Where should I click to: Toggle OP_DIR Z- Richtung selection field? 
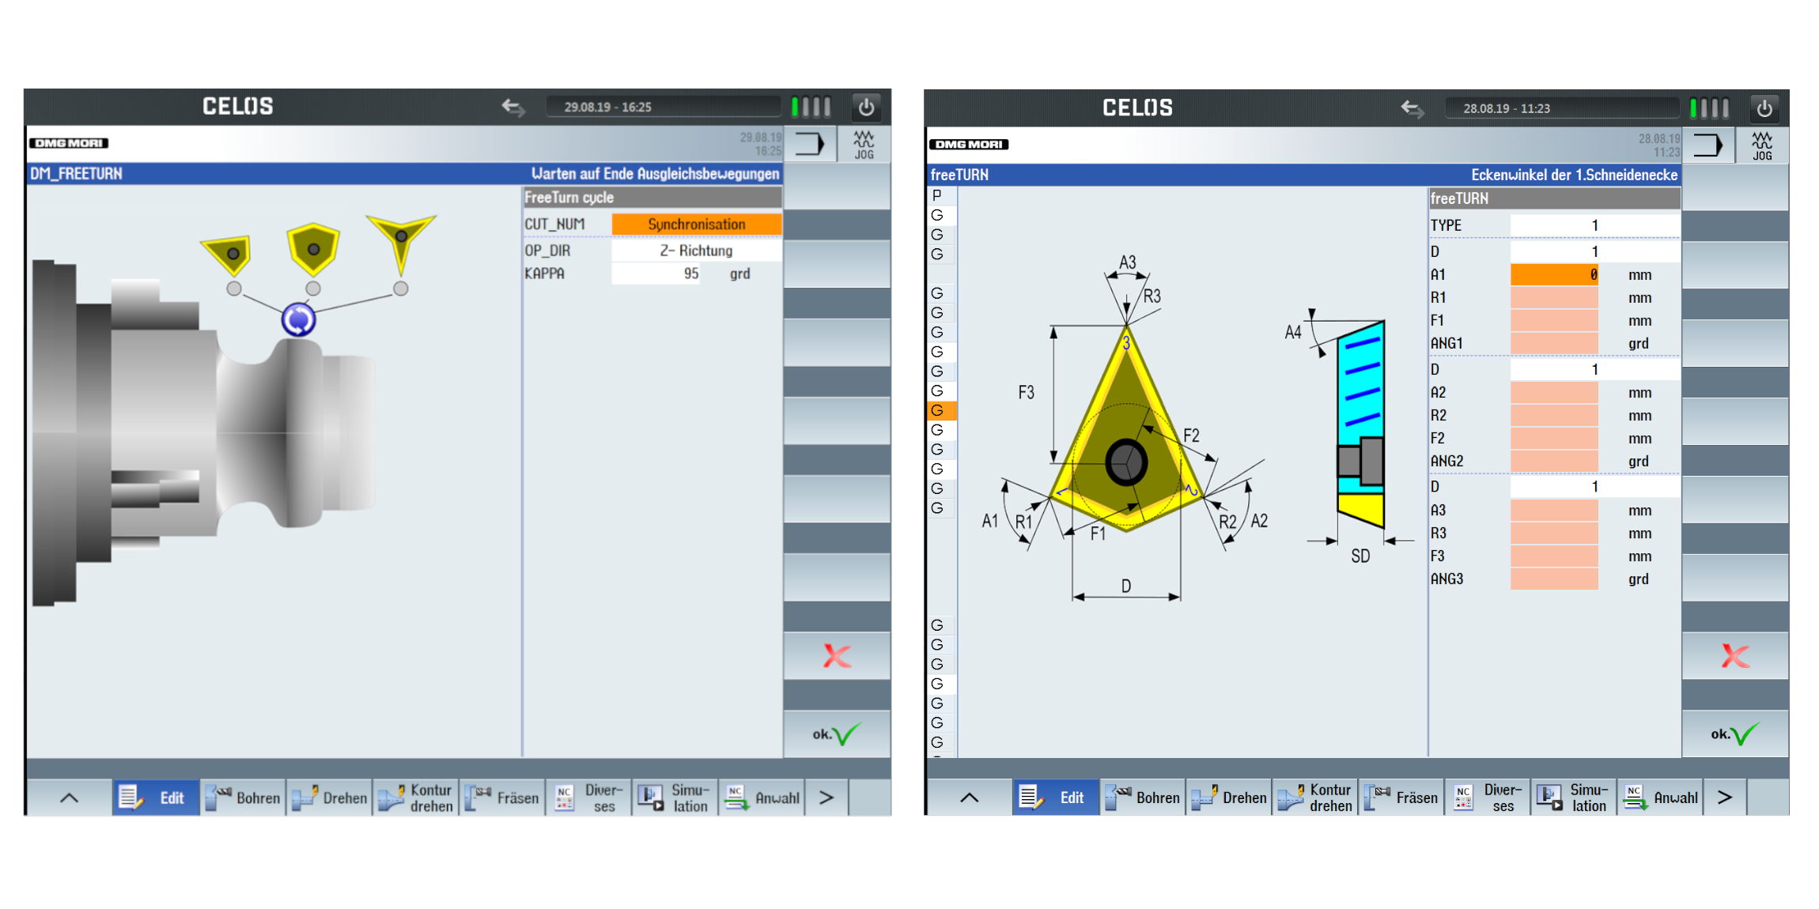click(697, 251)
